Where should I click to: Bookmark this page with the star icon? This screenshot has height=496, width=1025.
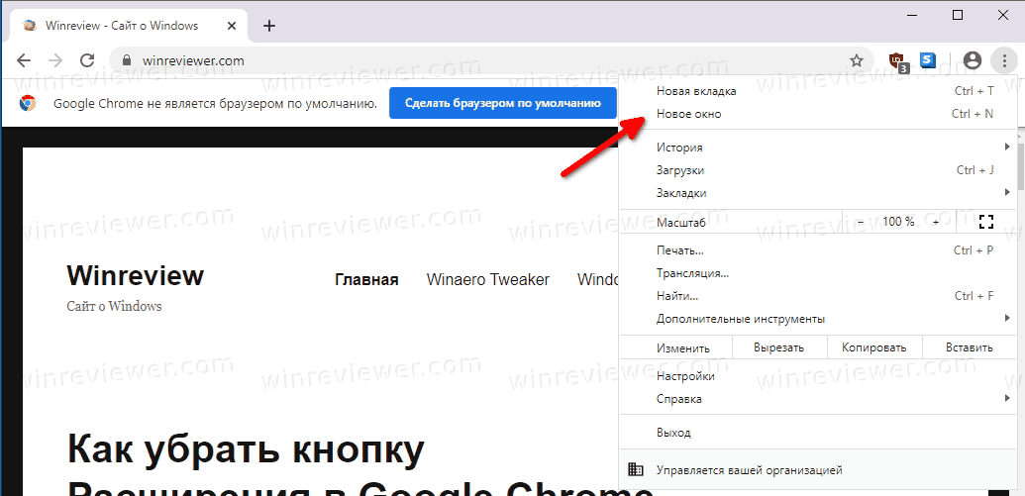857,60
